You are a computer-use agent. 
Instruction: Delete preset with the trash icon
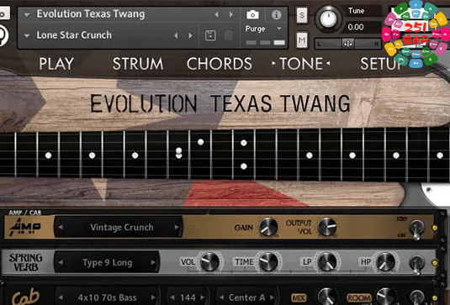[229, 36]
